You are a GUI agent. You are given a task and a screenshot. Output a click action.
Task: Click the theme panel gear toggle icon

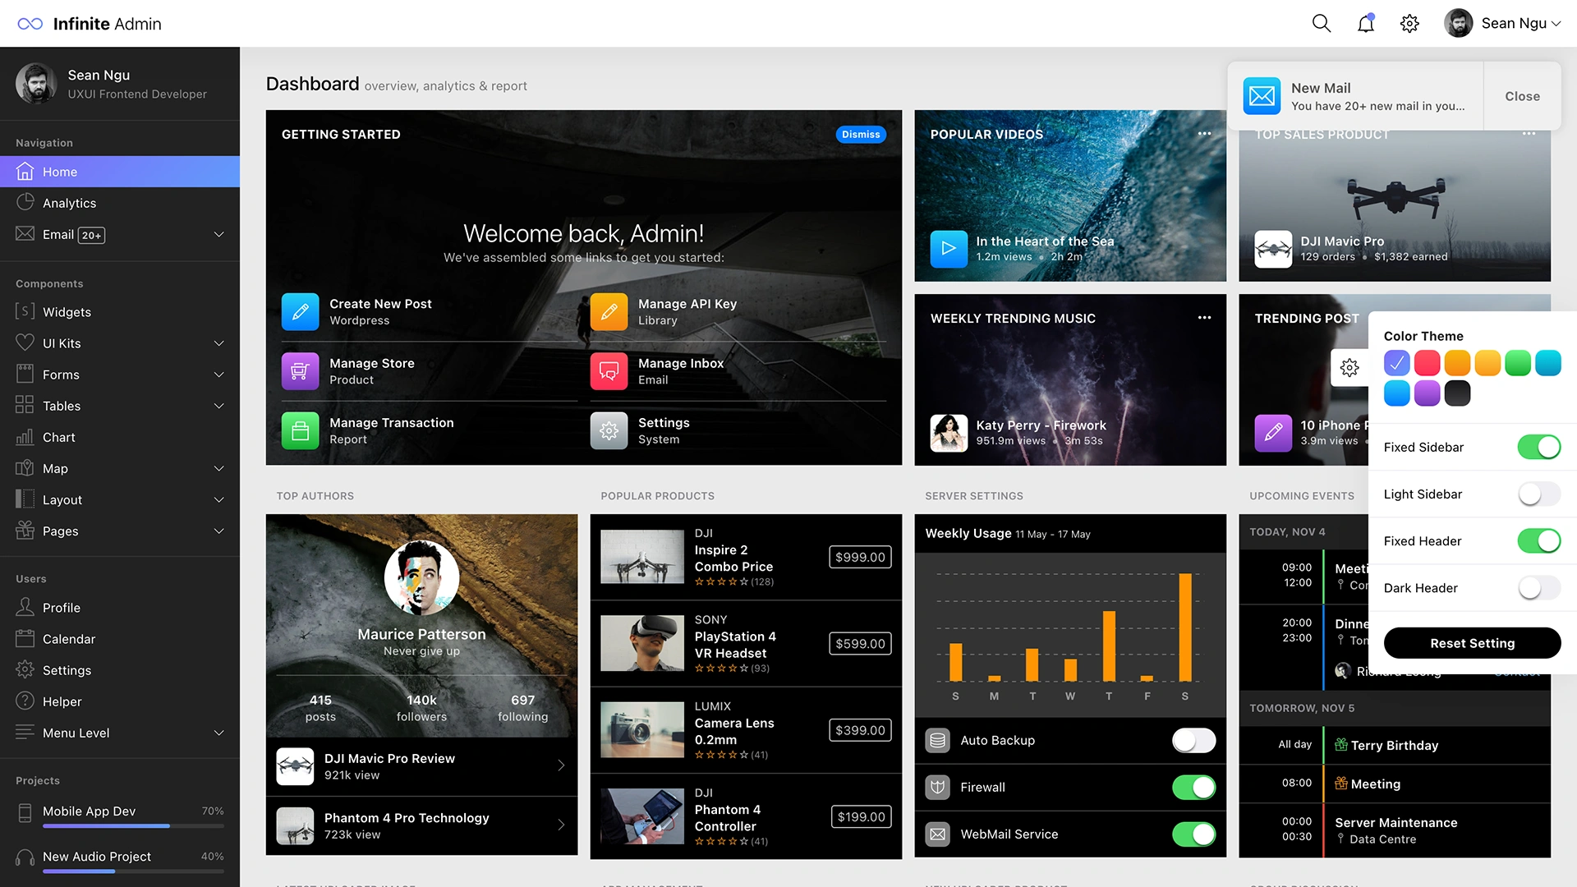pyautogui.click(x=1349, y=367)
